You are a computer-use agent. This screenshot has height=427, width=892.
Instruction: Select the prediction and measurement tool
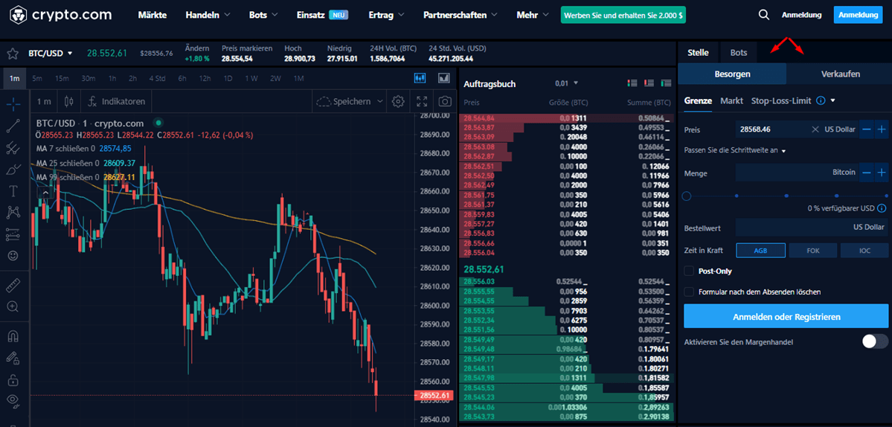click(13, 234)
